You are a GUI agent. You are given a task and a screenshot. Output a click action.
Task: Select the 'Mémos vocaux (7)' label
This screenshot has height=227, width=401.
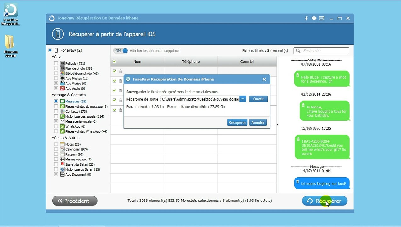point(78,160)
